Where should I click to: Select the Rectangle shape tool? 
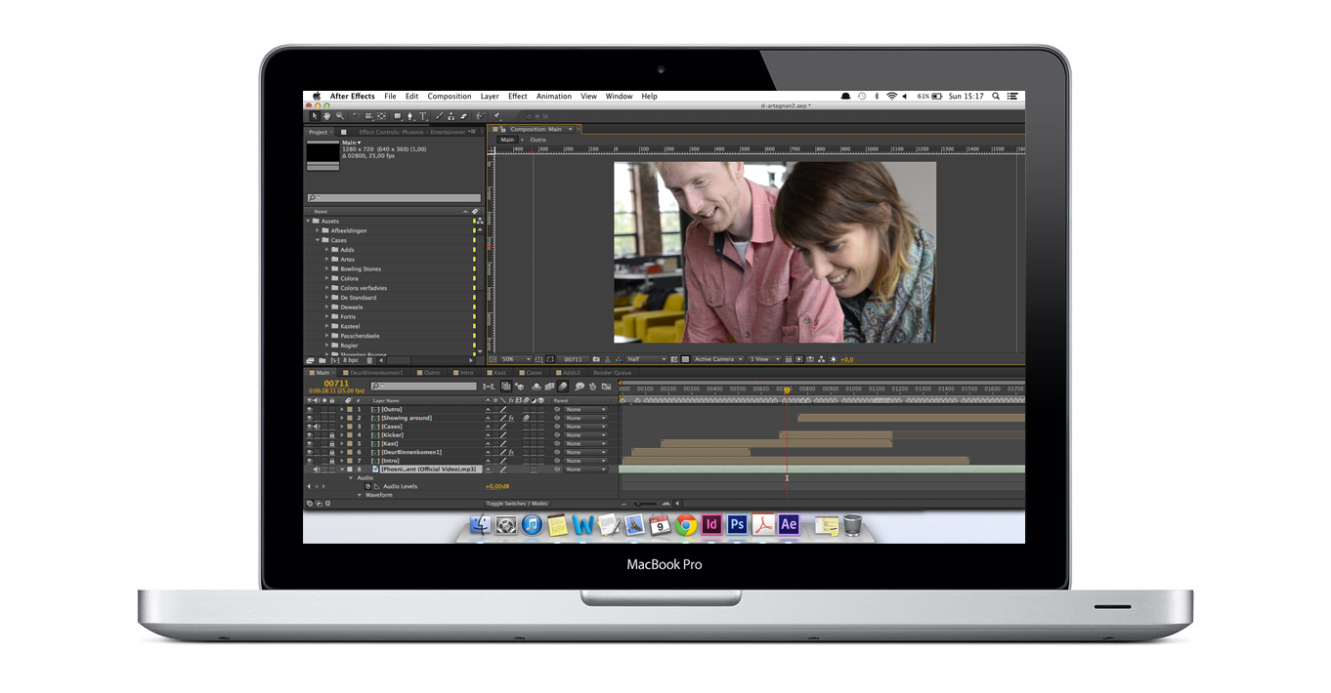coord(397,116)
